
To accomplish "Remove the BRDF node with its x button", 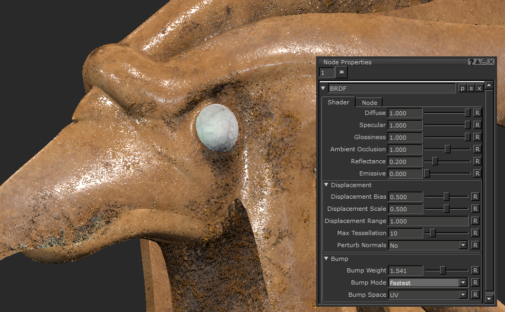I will pyautogui.click(x=479, y=88).
